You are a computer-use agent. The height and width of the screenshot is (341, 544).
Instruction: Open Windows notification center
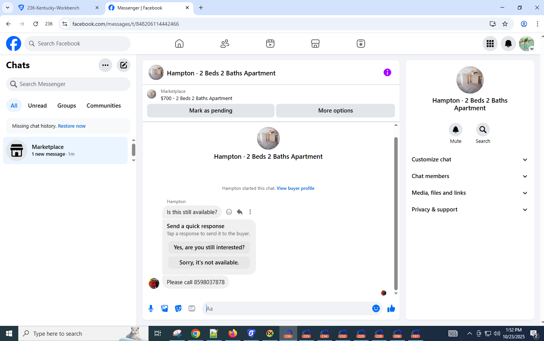pos(534,333)
